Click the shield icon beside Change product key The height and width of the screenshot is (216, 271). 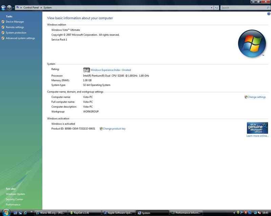(101, 129)
